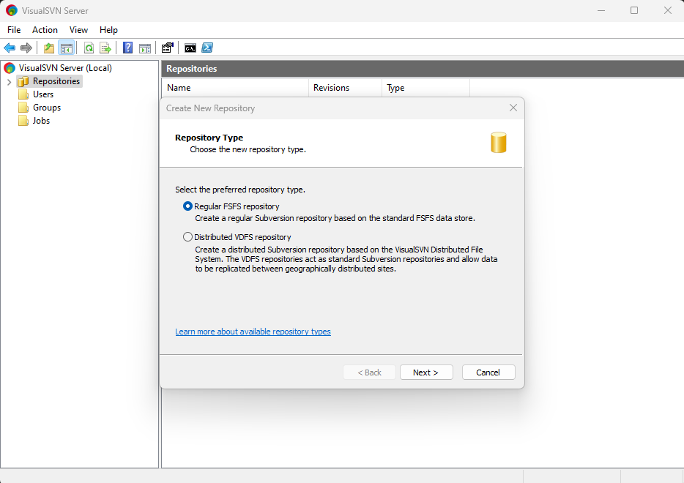Open the View menu
Viewport: 684px width, 483px height.
click(x=78, y=30)
